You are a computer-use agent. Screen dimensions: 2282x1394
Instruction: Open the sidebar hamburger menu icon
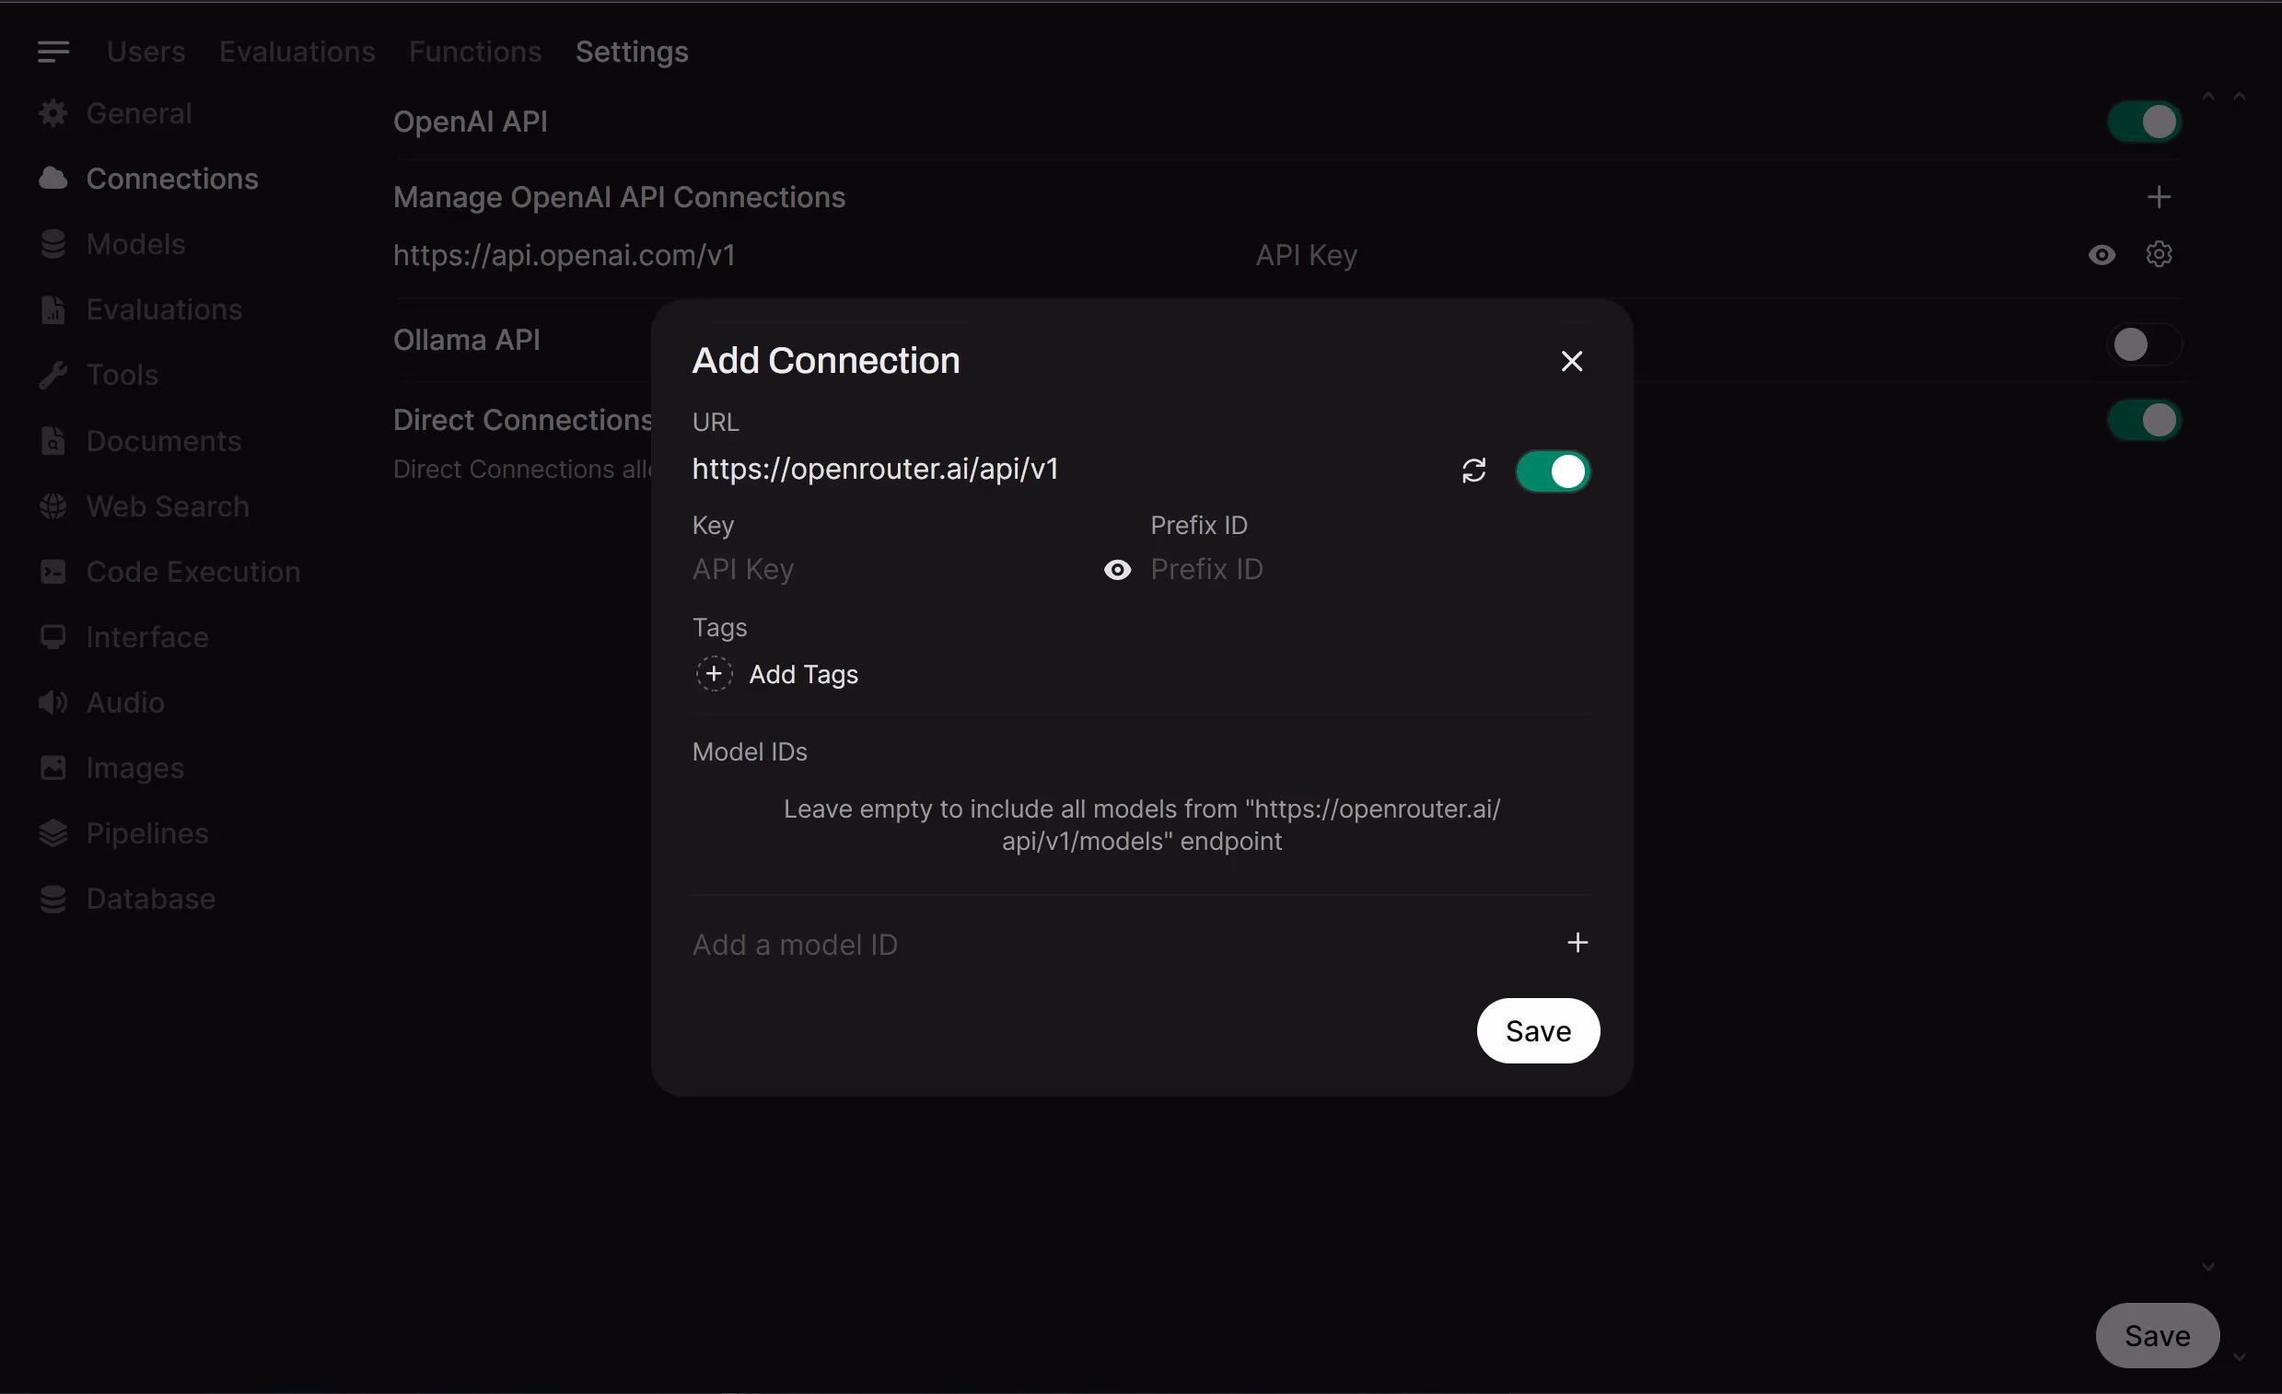[53, 52]
